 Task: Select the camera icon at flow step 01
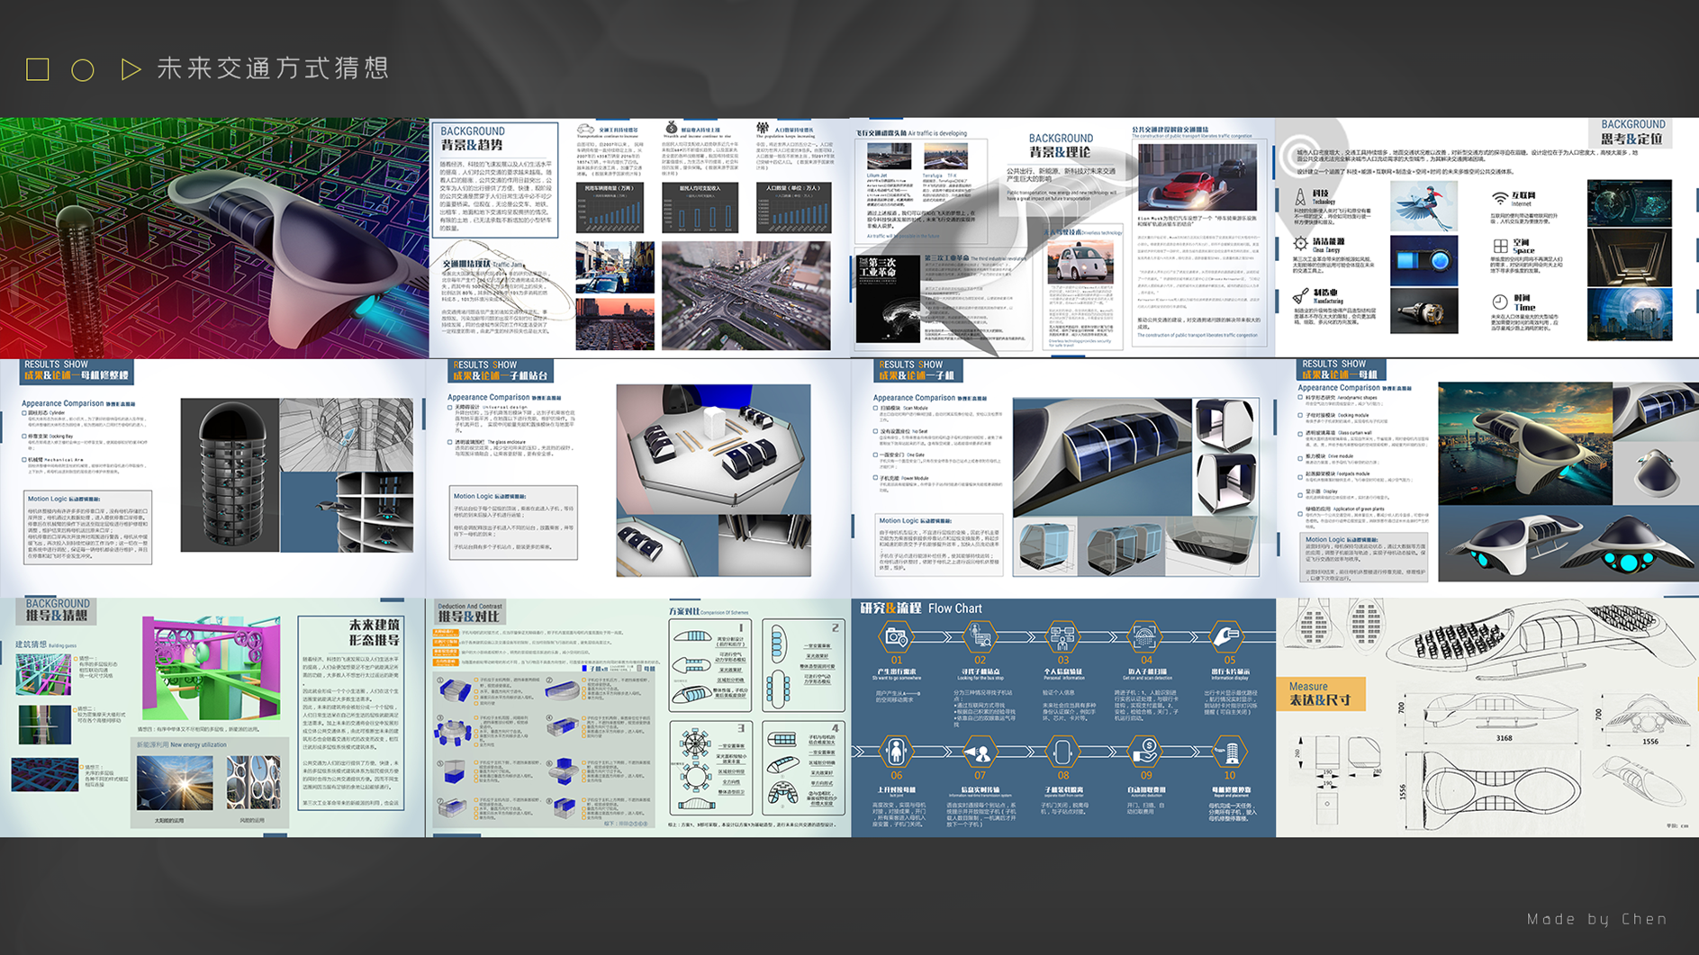pyautogui.click(x=897, y=637)
